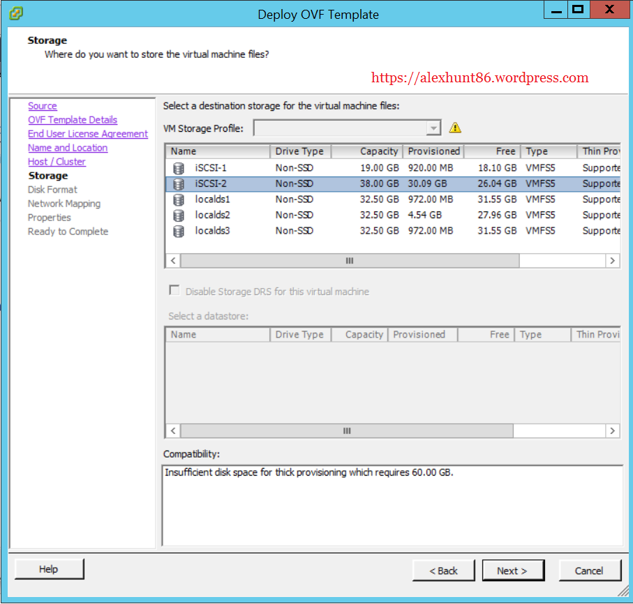The width and height of the screenshot is (633, 604).
Task: Enable Disable Storage DRS checkbox
Action: tap(174, 291)
